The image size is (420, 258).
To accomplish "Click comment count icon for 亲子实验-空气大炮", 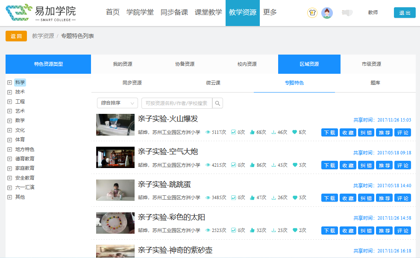I will click(233, 165).
